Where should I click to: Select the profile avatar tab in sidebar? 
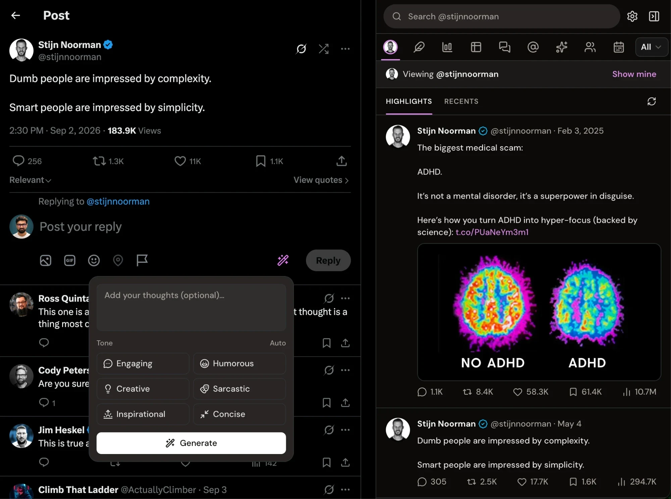pyautogui.click(x=390, y=47)
